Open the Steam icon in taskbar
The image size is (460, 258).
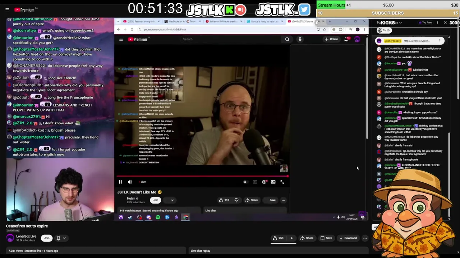point(130,217)
